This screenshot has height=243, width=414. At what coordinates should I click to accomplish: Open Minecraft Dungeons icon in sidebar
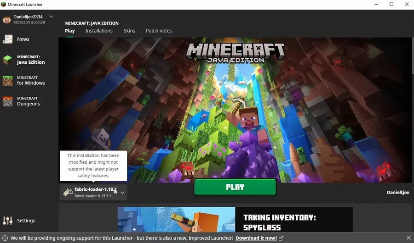7,101
